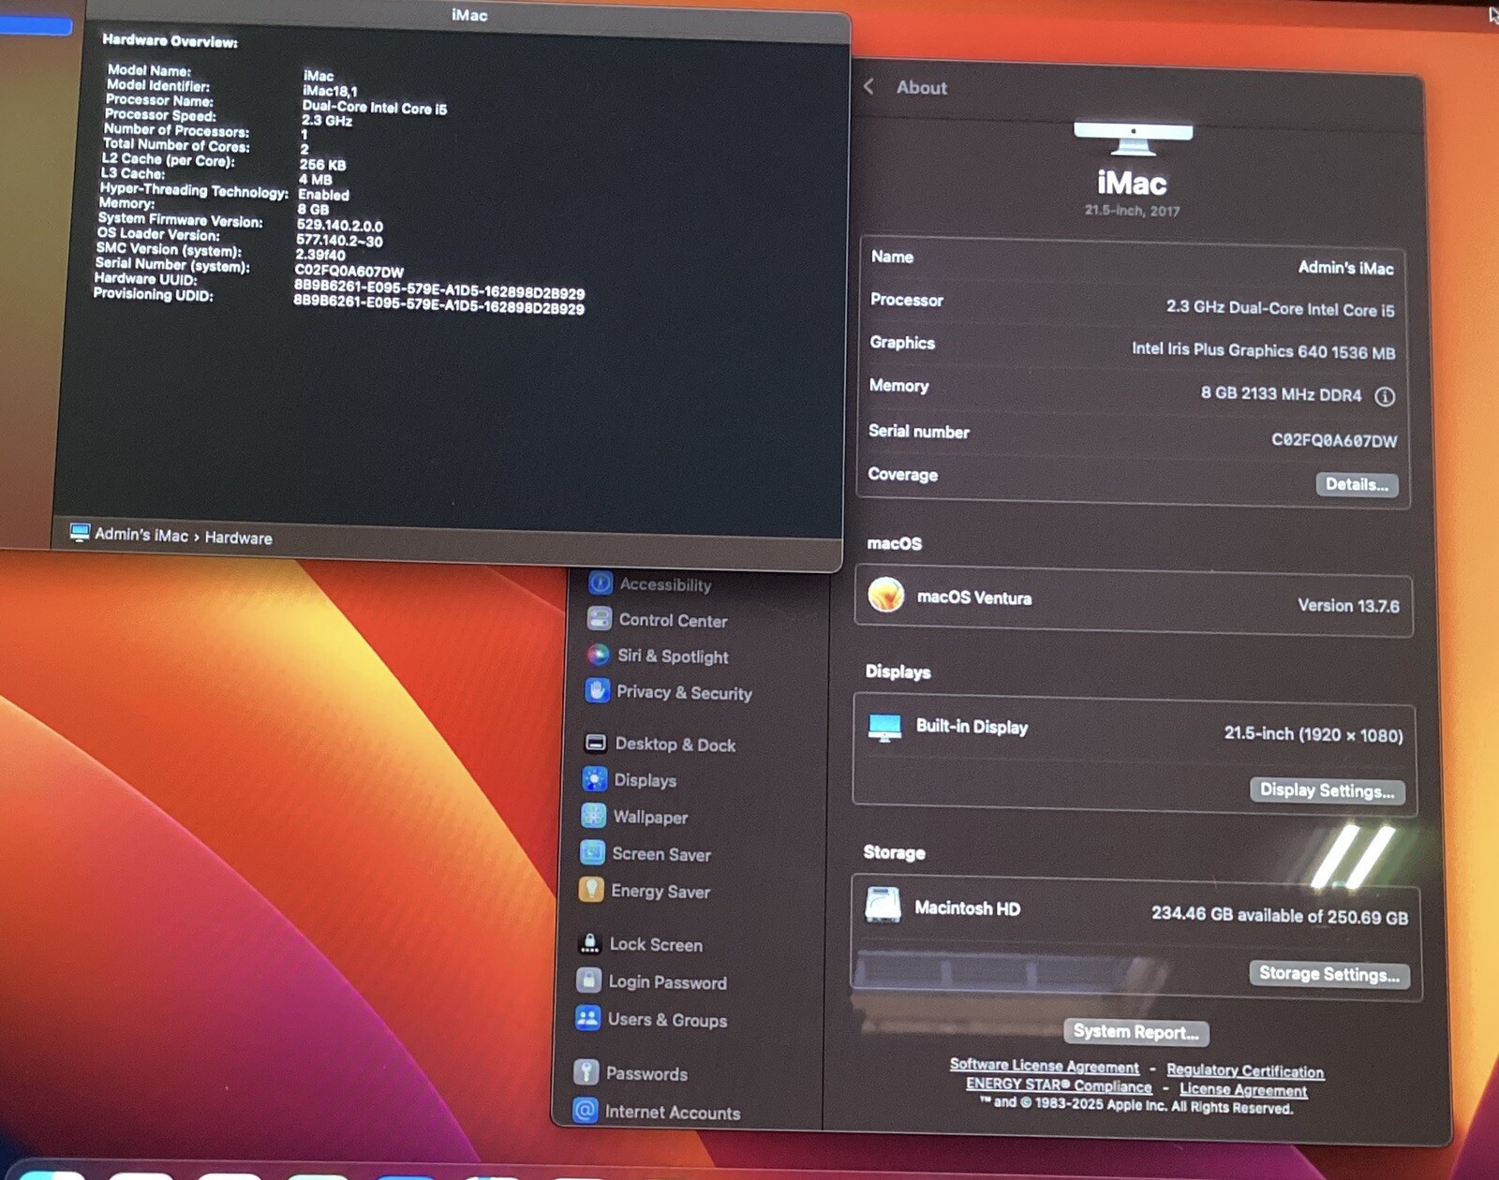Click System Firmware Version value 529.140.2.0.0
This screenshot has height=1180, width=1499.
339,226
